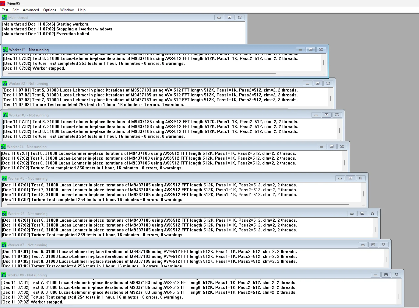Maximize the Worker #4 window
Screen dimensions: 419x308
[332, 147]
